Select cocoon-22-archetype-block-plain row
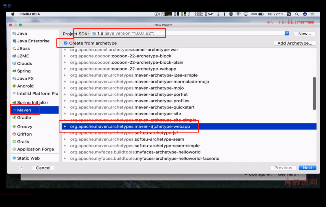Image resolution: width=326 pixels, height=207 pixels. [189, 63]
